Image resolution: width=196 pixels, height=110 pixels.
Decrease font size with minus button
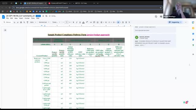coord(63,22)
